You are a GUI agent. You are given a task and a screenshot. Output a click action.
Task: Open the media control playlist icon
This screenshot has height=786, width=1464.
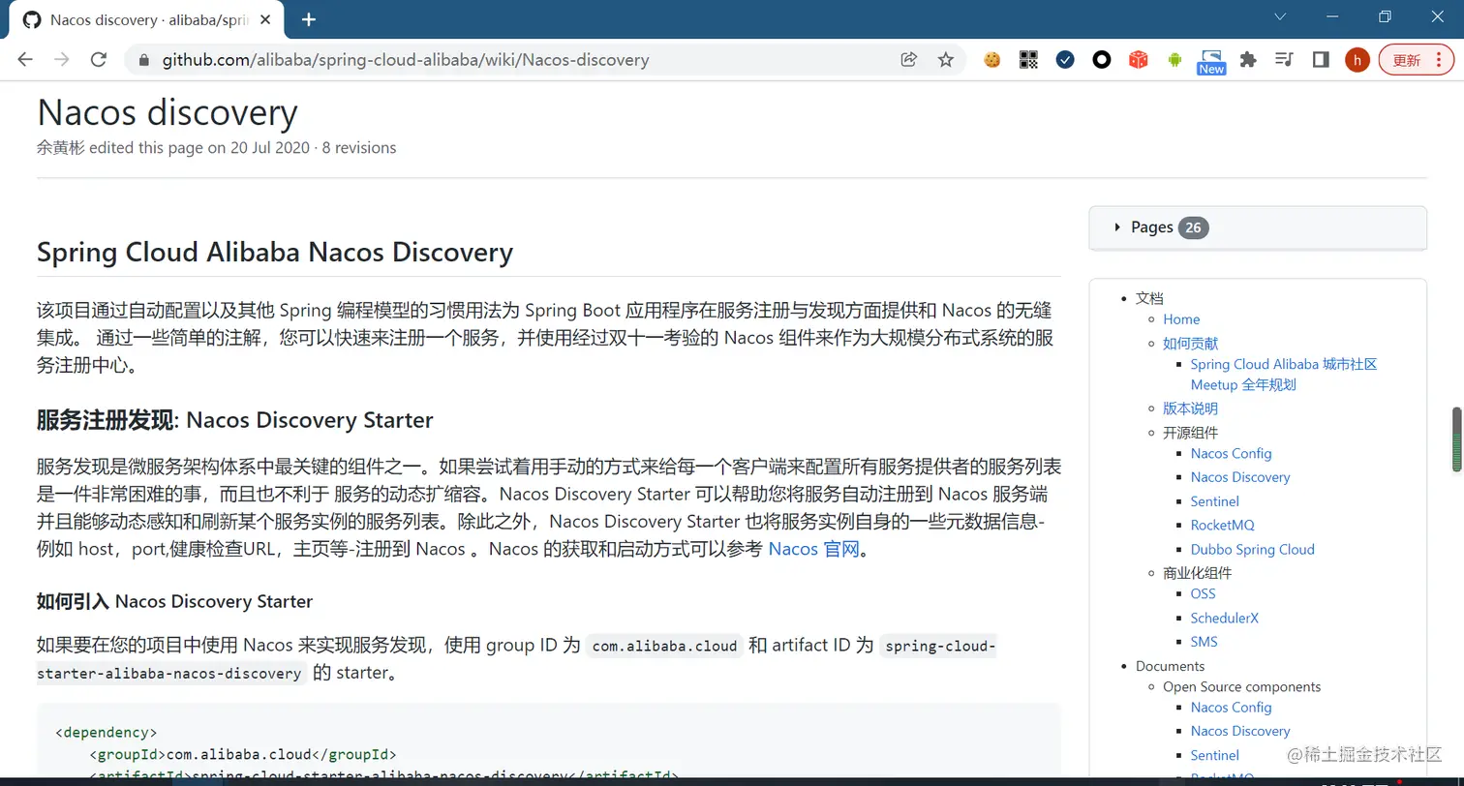[1285, 60]
